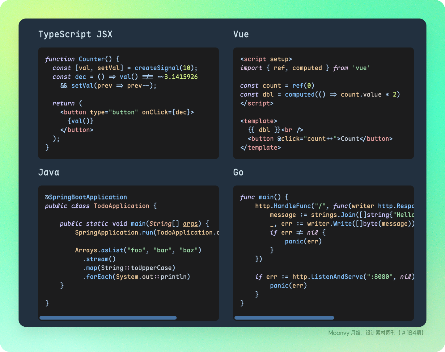Viewport: 445px width, 352px height.
Task: Click the Go panel horizontal scrollbar
Action: point(284,318)
